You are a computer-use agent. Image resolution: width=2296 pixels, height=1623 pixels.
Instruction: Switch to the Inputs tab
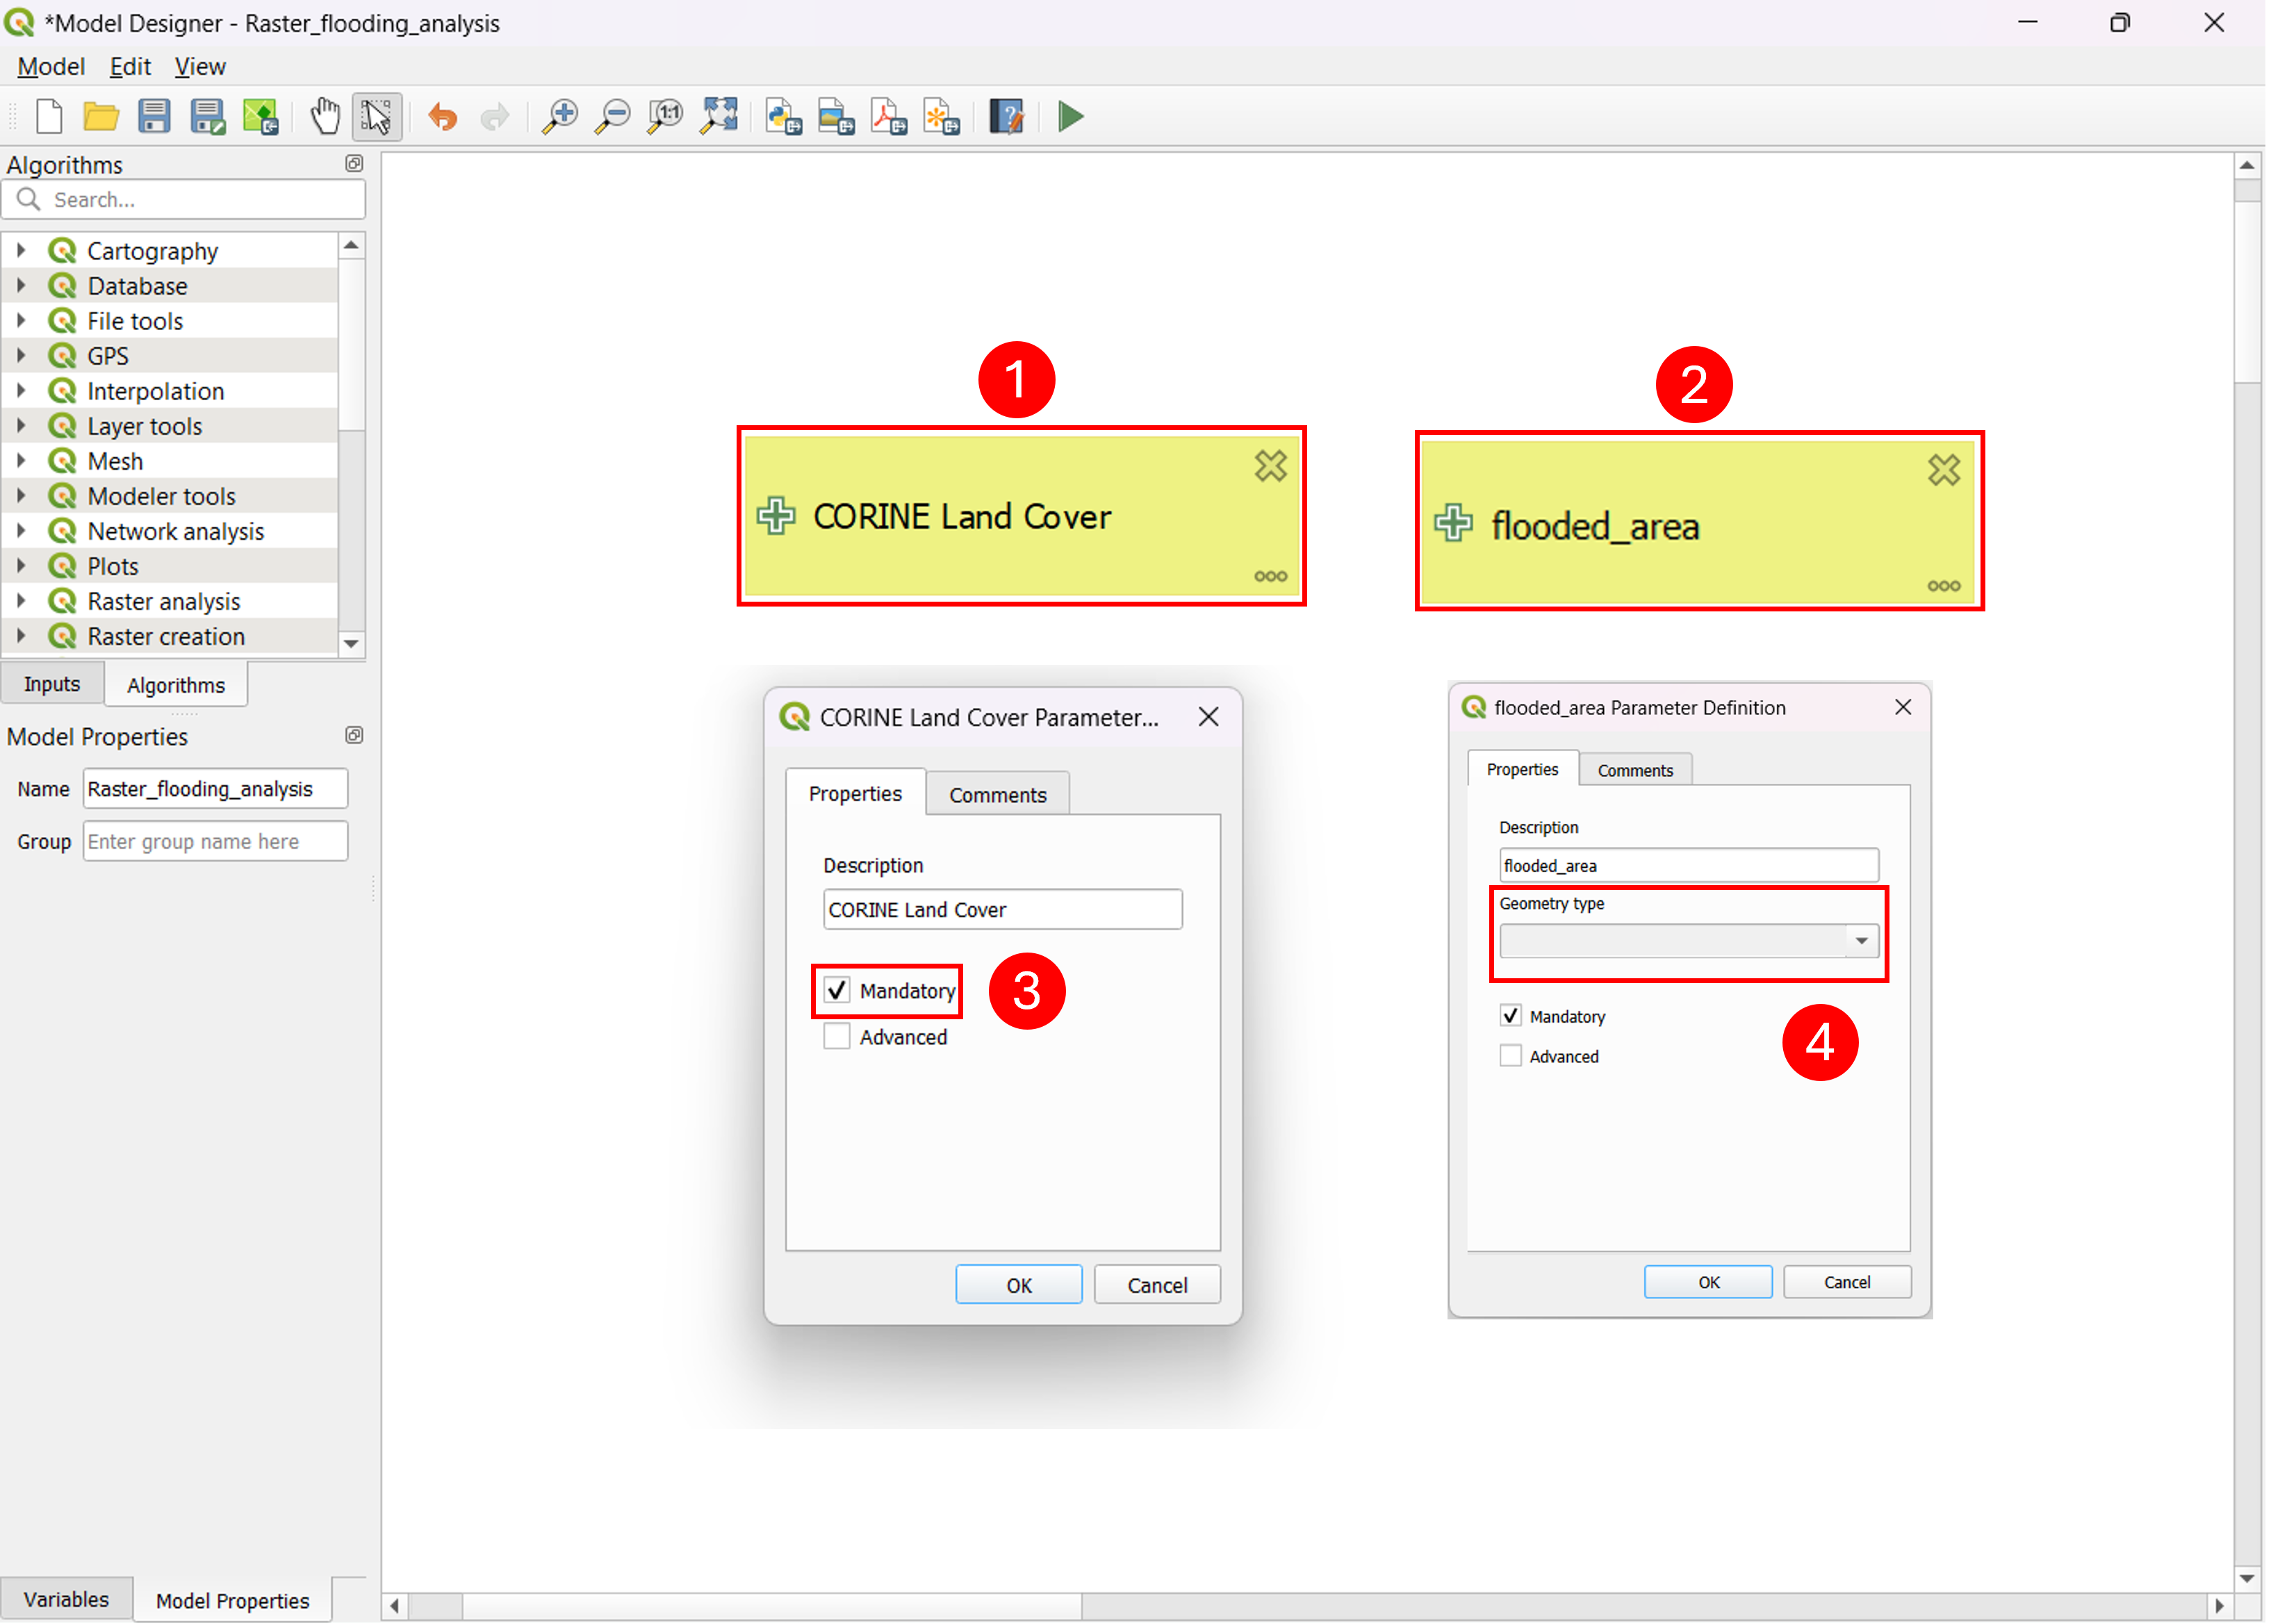[x=52, y=684]
